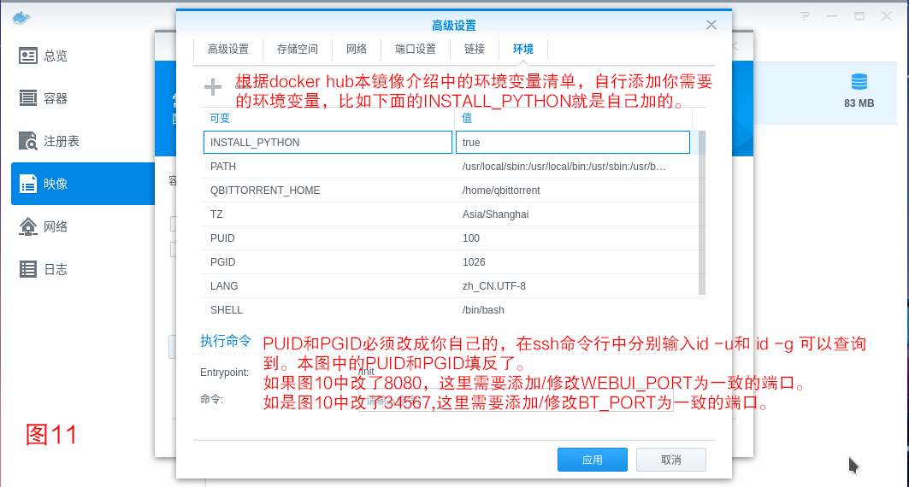Click the environment list vertical scrollbar

click(x=702, y=213)
